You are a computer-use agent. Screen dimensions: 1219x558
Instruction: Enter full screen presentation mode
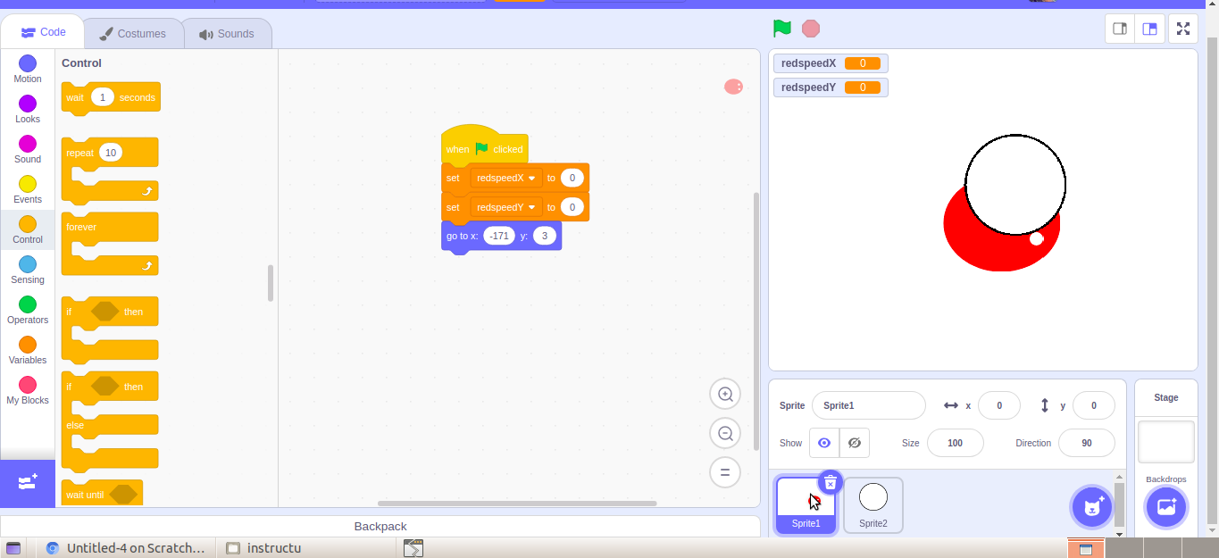[x=1182, y=28]
